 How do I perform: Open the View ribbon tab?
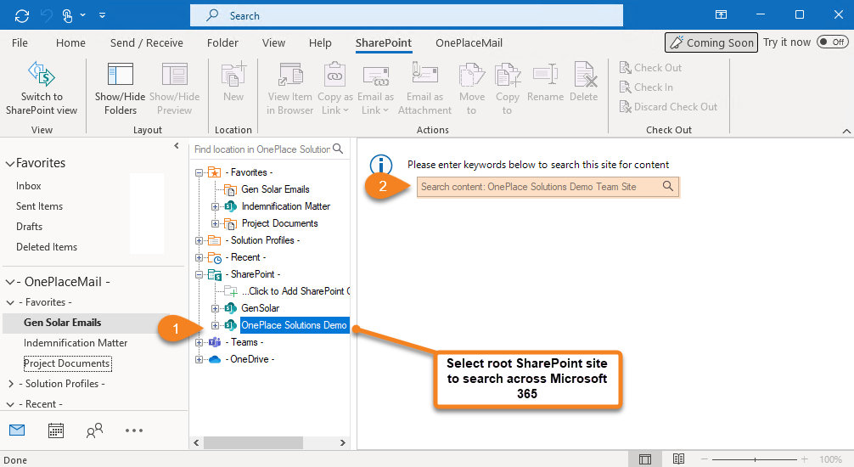point(273,42)
